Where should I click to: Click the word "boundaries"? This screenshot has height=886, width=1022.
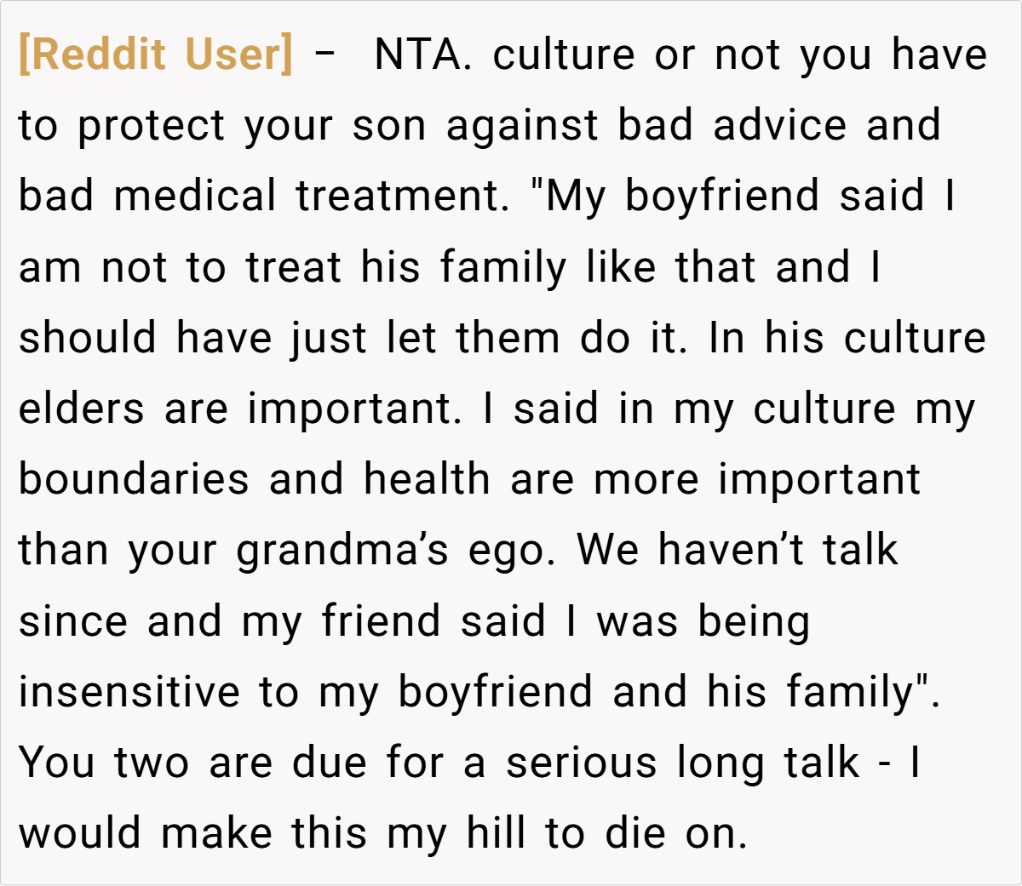134,479
